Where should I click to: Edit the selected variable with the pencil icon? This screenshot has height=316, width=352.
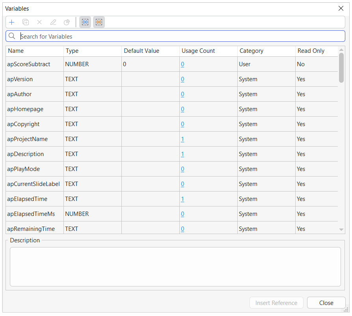53,22
